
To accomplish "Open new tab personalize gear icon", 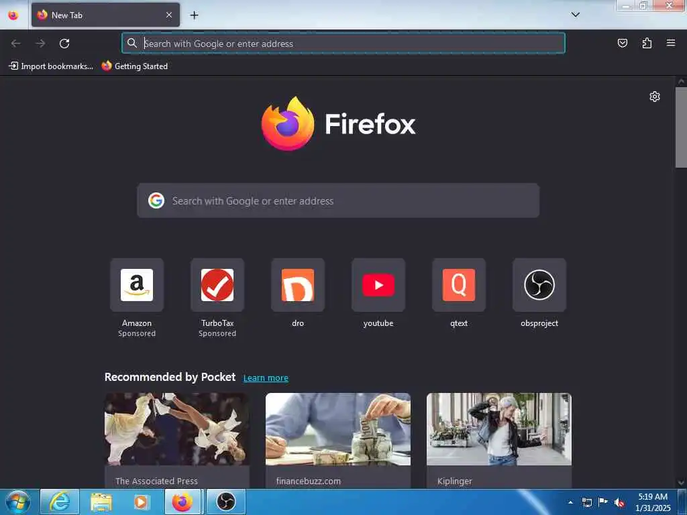I will (655, 97).
